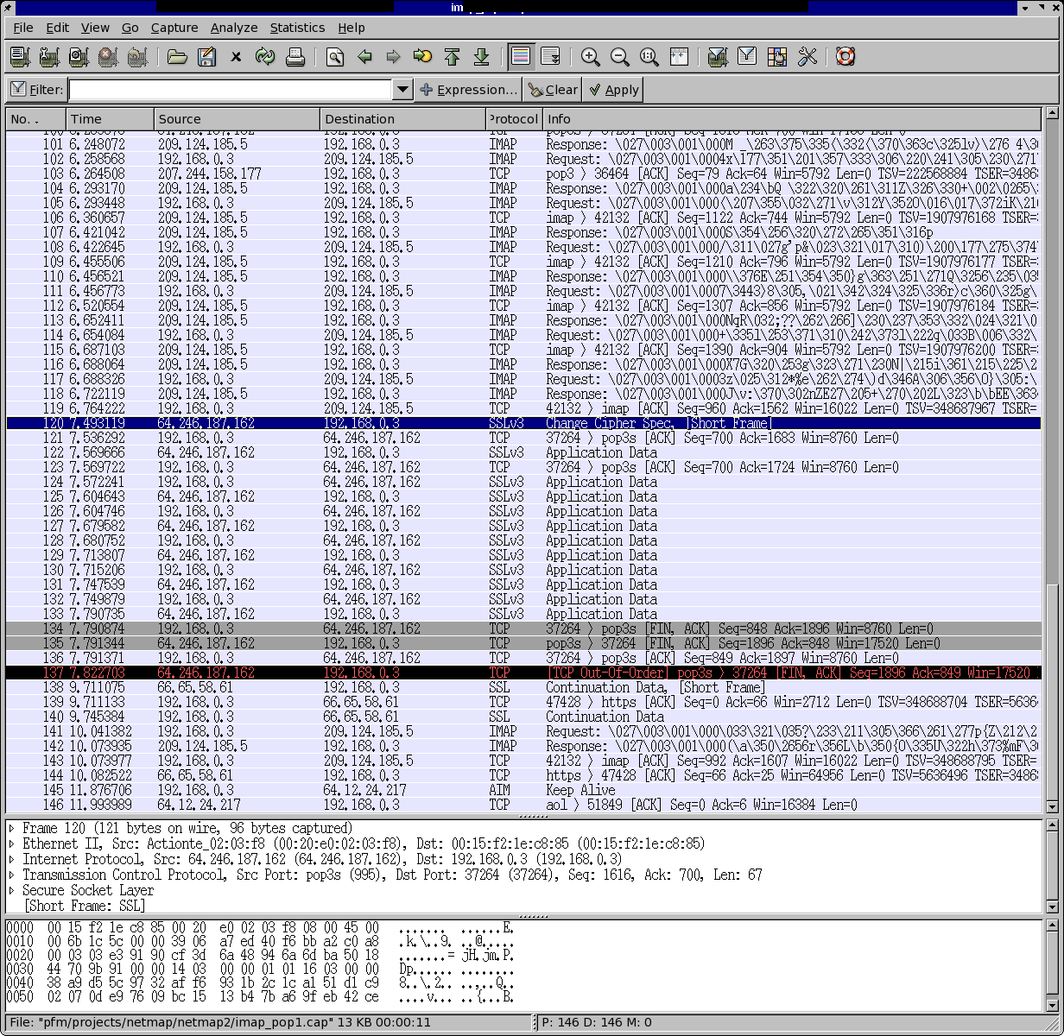This screenshot has width=1064, height=1036.
Task: Open a capture file with the folder icon
Action: 177,58
